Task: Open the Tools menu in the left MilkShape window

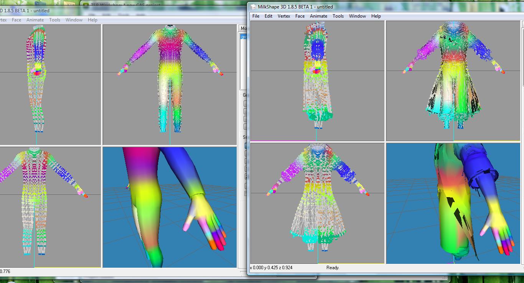Action: point(54,20)
